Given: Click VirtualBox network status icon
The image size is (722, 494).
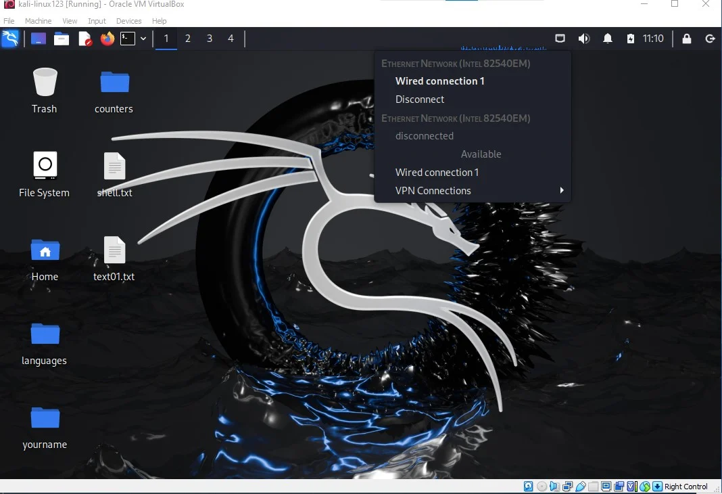Looking at the screenshot, I should 568,486.
